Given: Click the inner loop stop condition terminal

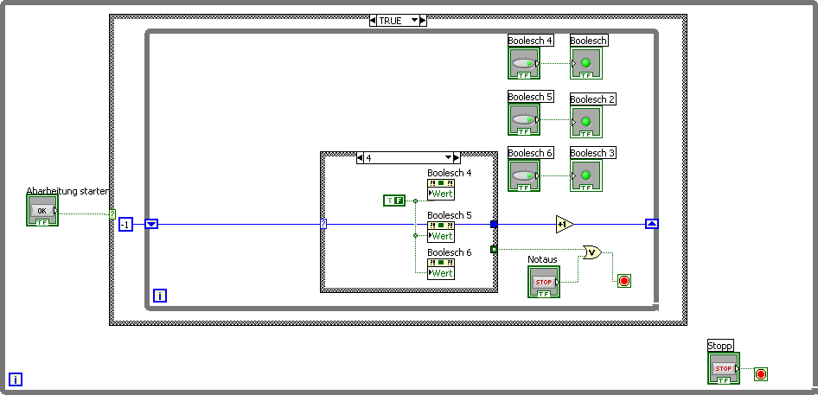Looking at the screenshot, I should pos(624,281).
